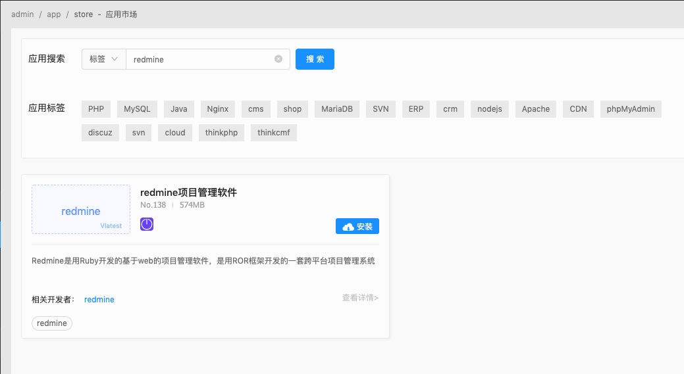684x374 pixels.
Task: Go to admin breadcrumb
Action: pos(22,14)
